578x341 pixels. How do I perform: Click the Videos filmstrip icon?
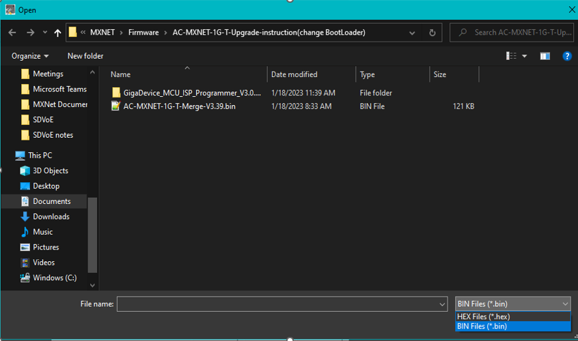click(x=25, y=263)
